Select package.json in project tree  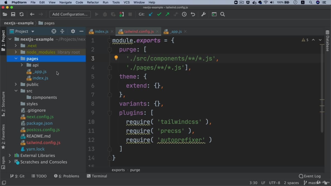pos(39,123)
